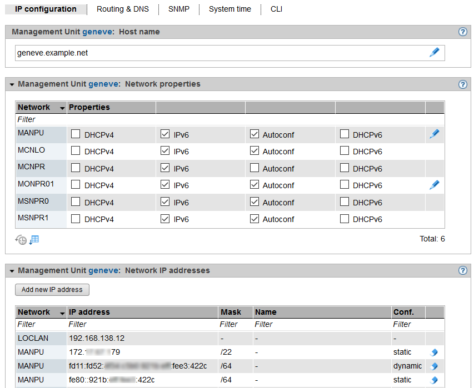Collapse the Network properties section
The image size is (474, 388).
12,85
